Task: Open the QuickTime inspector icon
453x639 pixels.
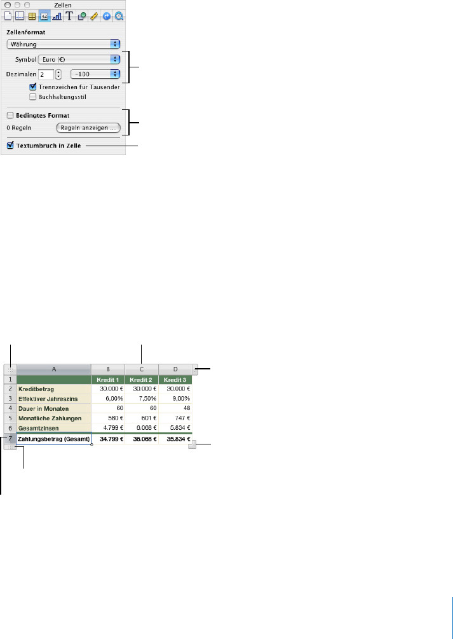Action: coord(119,17)
